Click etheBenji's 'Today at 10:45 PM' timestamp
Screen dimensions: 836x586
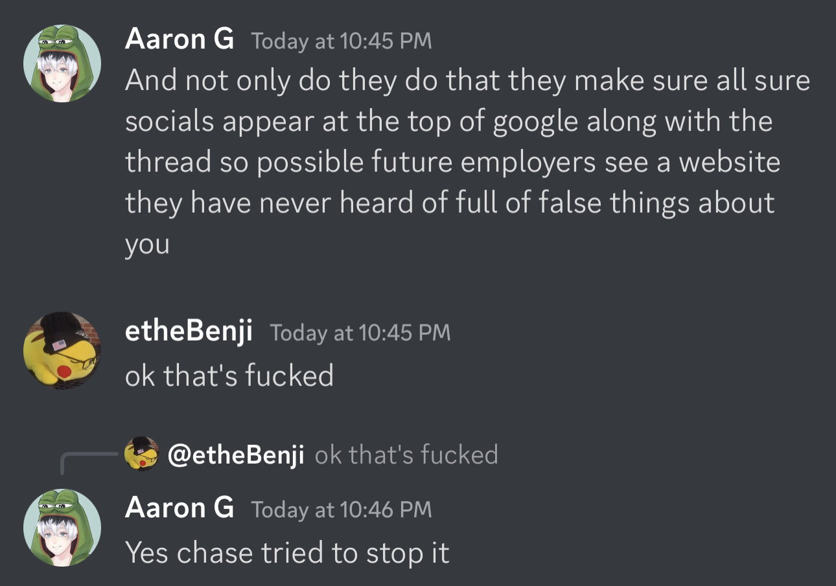click(x=360, y=333)
